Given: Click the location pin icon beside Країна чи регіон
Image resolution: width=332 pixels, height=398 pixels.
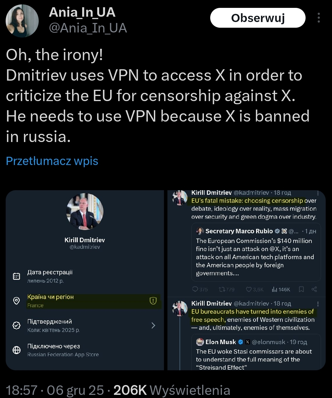Looking at the screenshot, I should 16,301.
